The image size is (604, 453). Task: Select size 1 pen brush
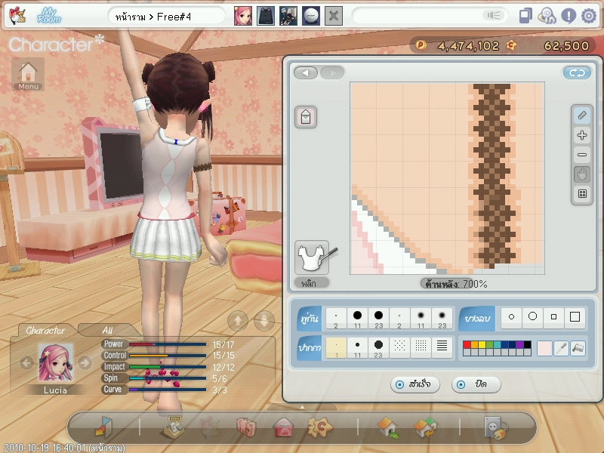pos(336,348)
